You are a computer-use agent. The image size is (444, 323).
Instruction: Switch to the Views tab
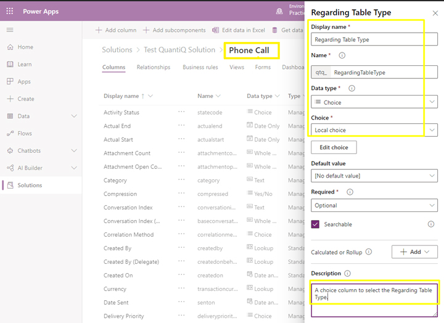[237, 67]
